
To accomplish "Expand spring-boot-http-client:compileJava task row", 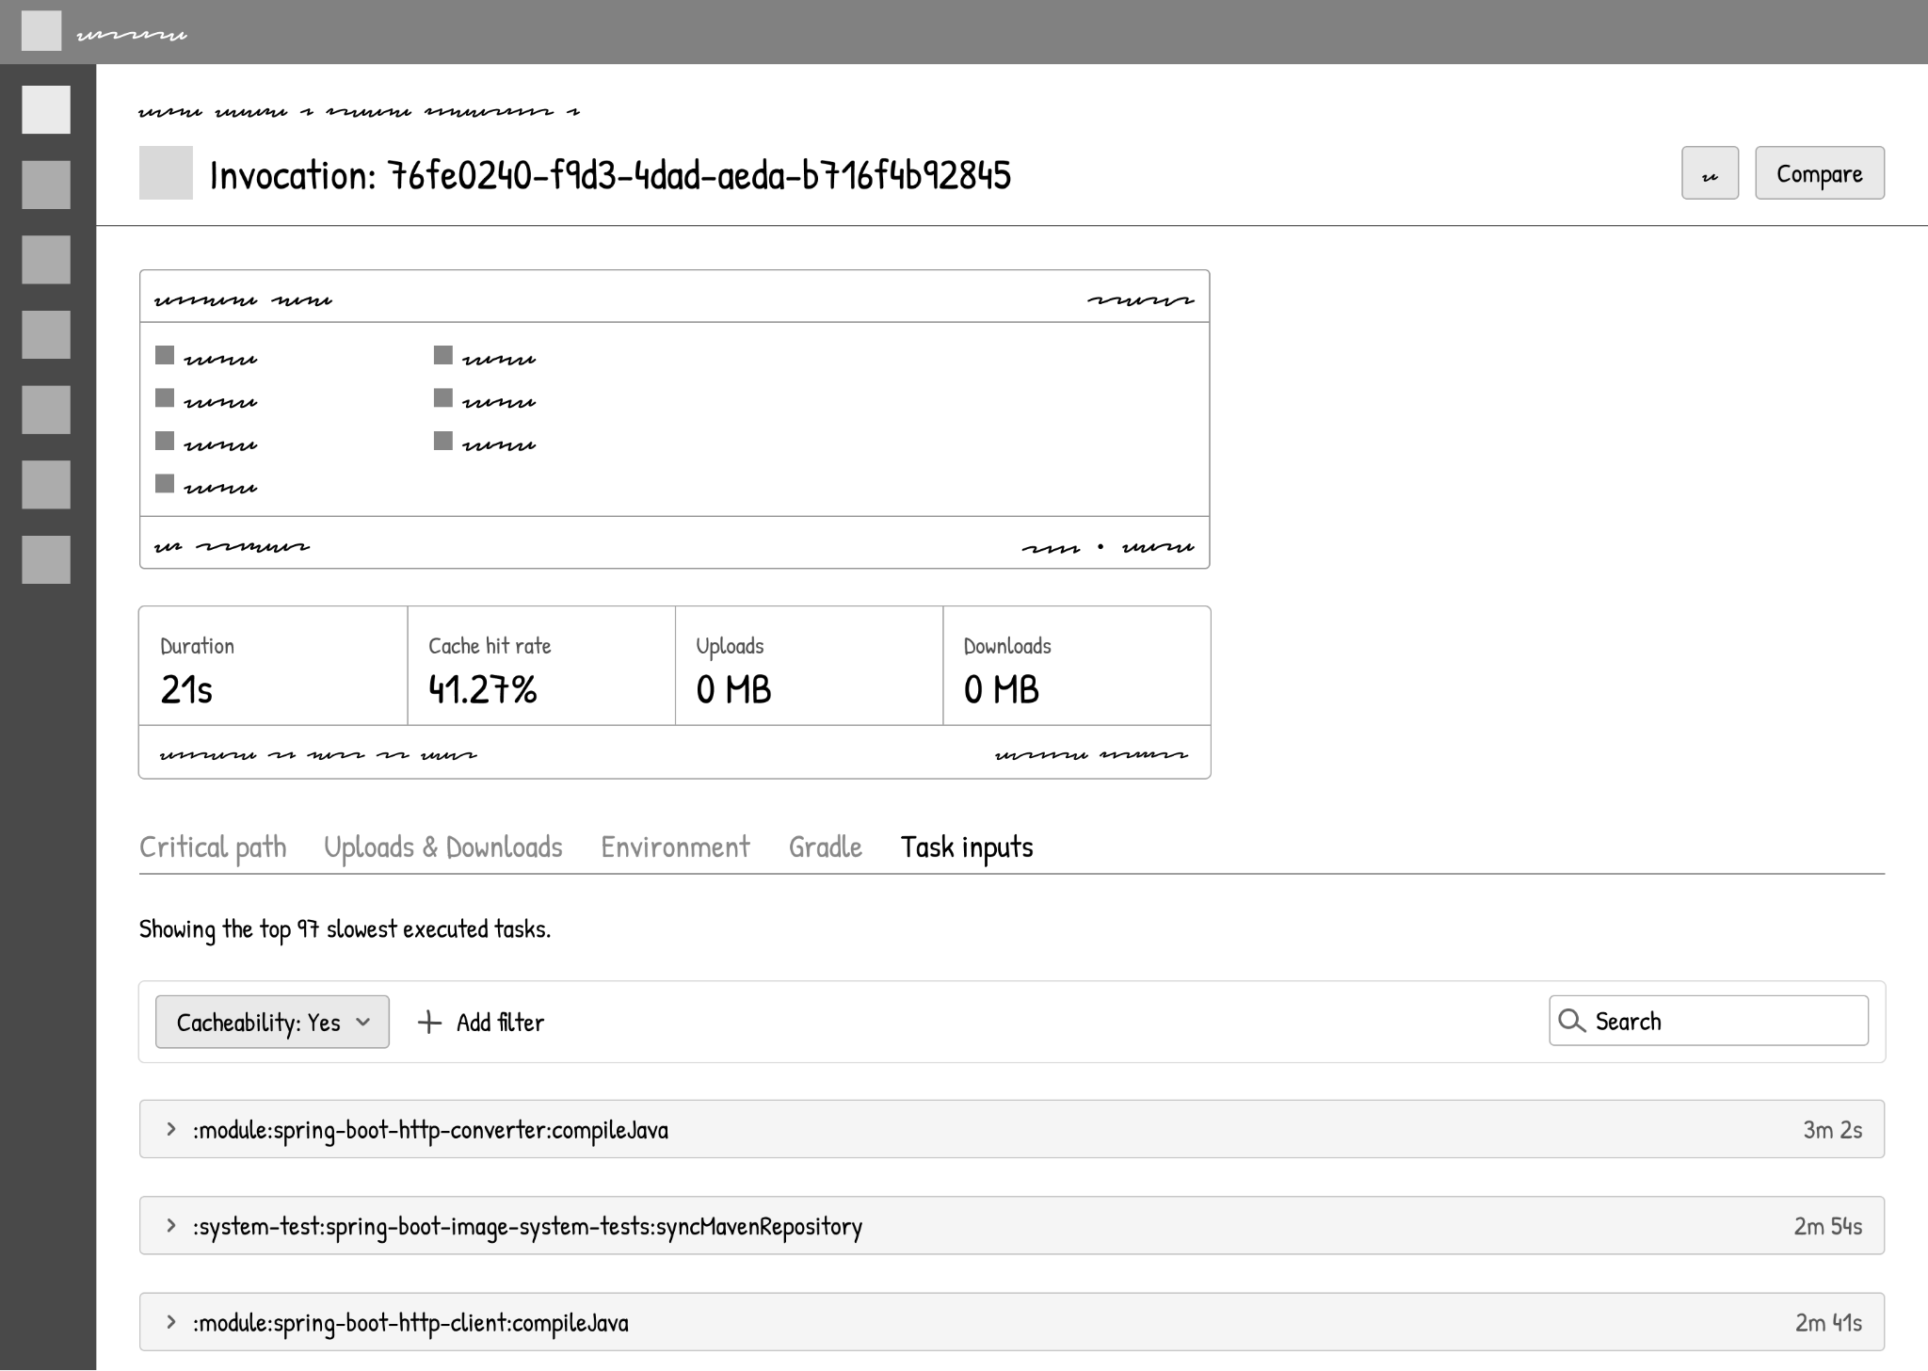I will 1012,1322.
